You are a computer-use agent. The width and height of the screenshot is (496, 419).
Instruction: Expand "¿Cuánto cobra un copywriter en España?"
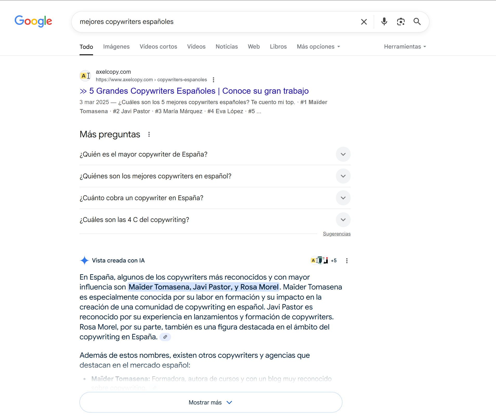click(343, 198)
